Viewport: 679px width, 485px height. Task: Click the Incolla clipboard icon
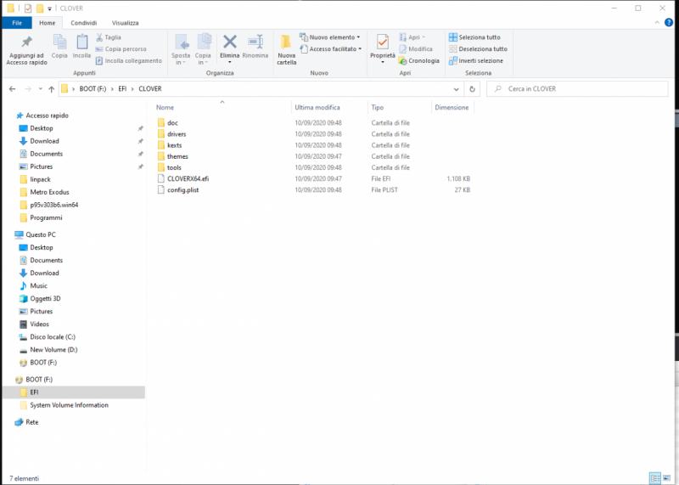click(x=81, y=46)
